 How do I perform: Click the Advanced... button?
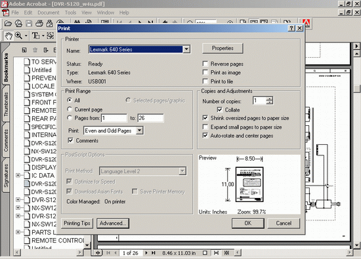[113, 224]
